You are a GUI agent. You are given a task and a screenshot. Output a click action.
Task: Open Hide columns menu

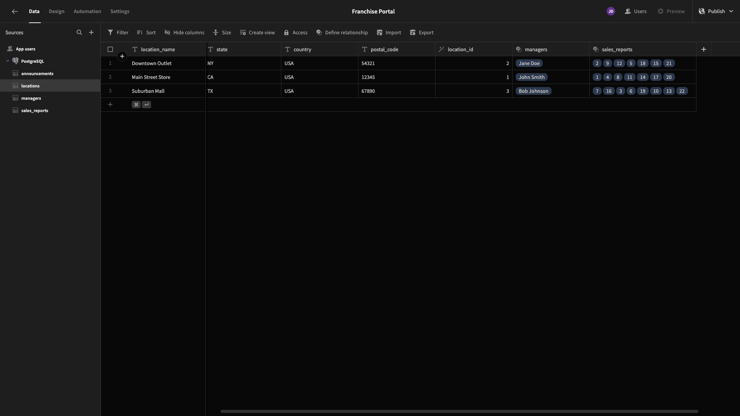click(x=184, y=33)
